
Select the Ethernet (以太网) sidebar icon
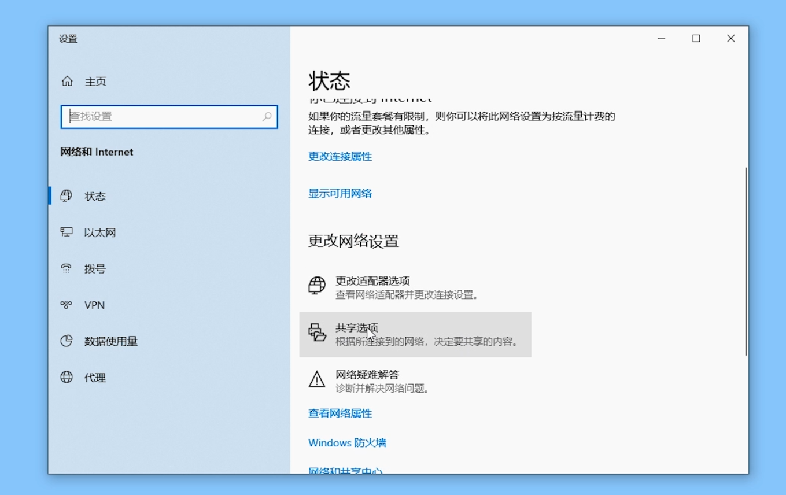67,232
